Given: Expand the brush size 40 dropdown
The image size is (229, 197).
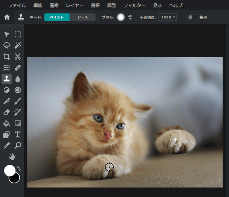Looking at the screenshot, I should [x=130, y=17].
